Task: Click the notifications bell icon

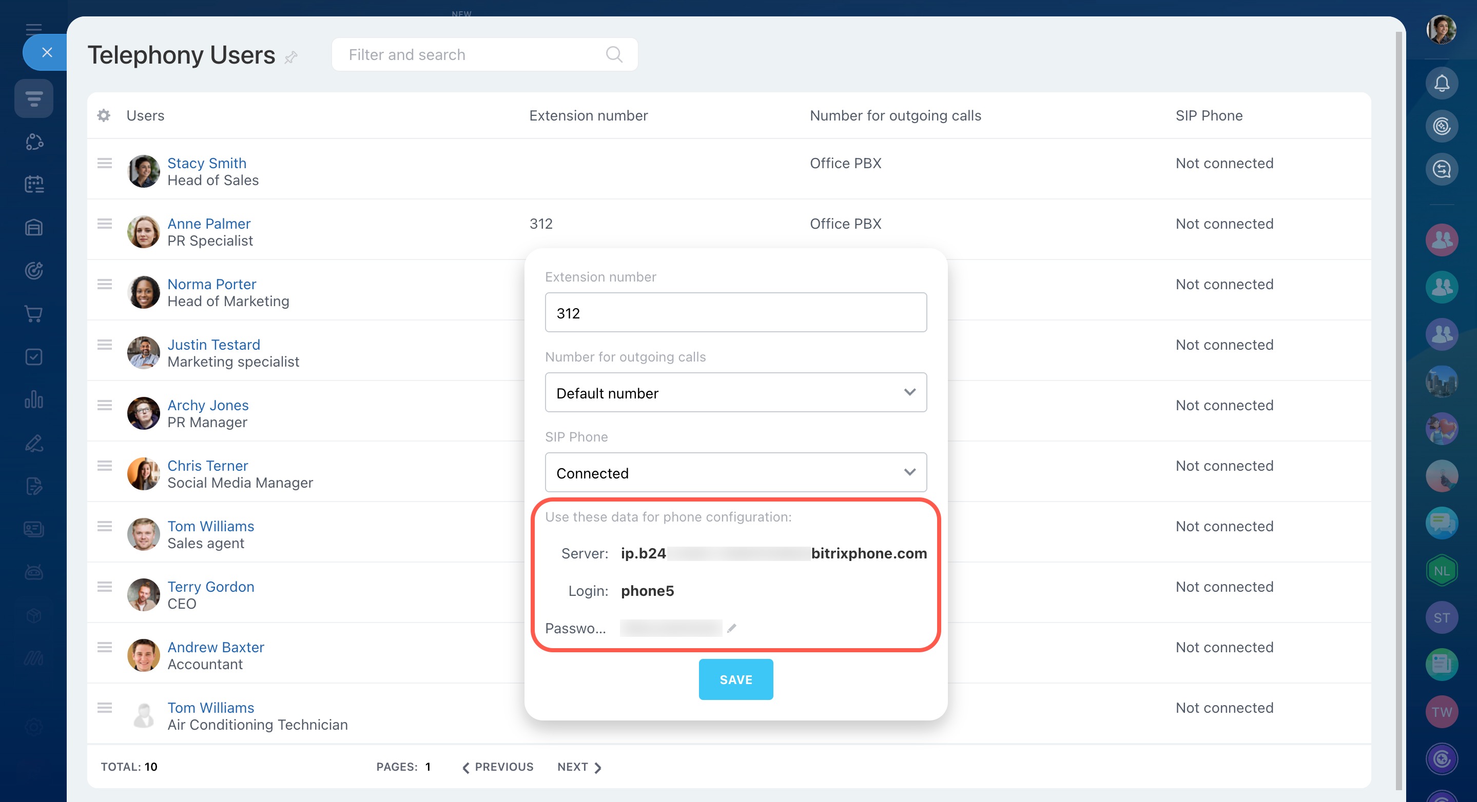Action: (1442, 84)
